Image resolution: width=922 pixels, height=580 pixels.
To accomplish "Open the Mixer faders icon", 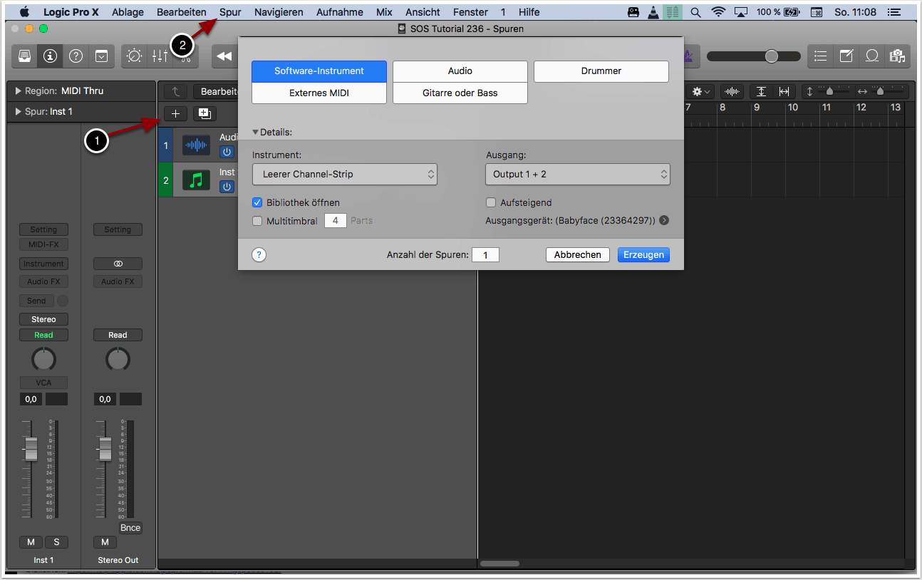I will tap(160, 56).
